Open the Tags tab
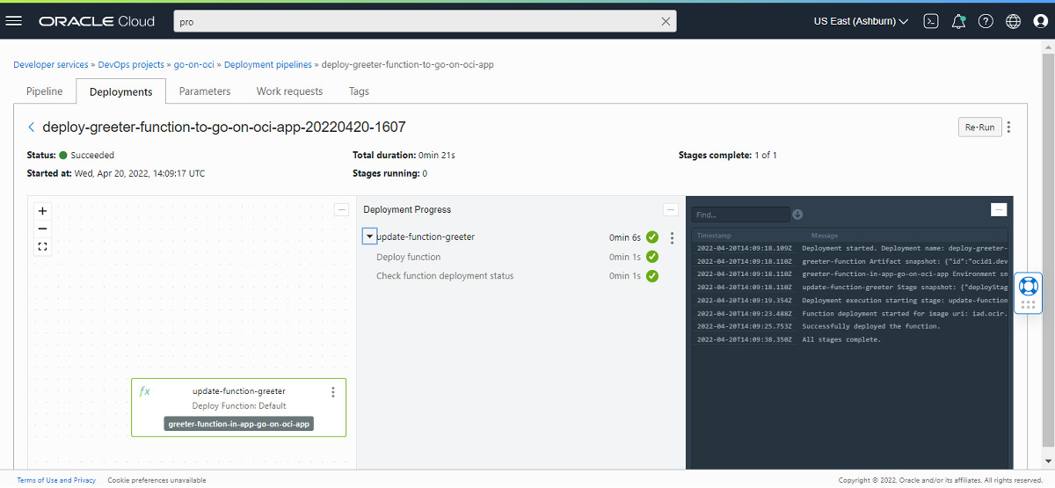Image resolution: width=1055 pixels, height=488 pixels. (x=359, y=91)
